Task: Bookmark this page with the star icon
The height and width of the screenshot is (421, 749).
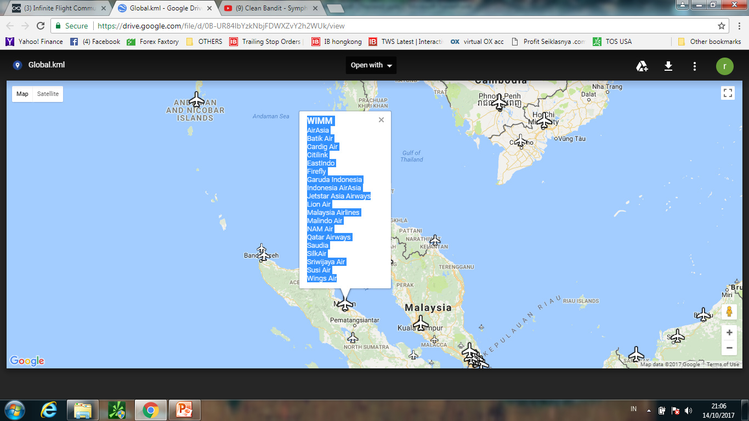Action: 722,26
